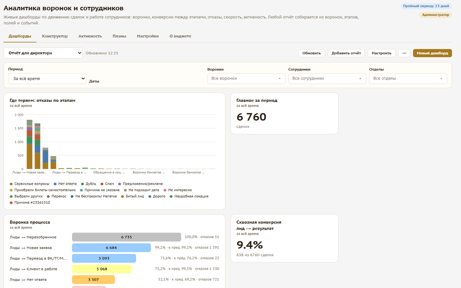Screen dimensions: 461x288
Task: Click Добавить отчёт button
Action: click(346, 53)
